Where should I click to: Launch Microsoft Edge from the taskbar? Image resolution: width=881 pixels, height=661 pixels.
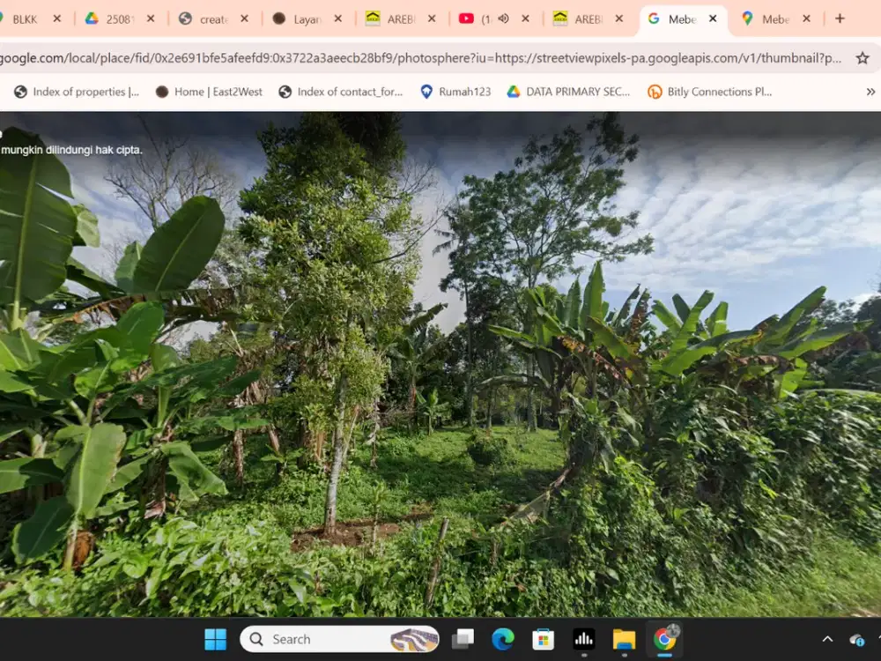coord(503,639)
